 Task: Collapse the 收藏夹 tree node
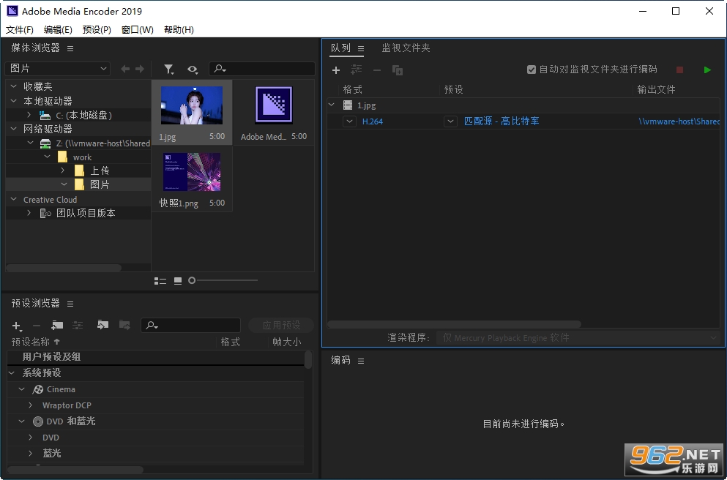coord(13,86)
